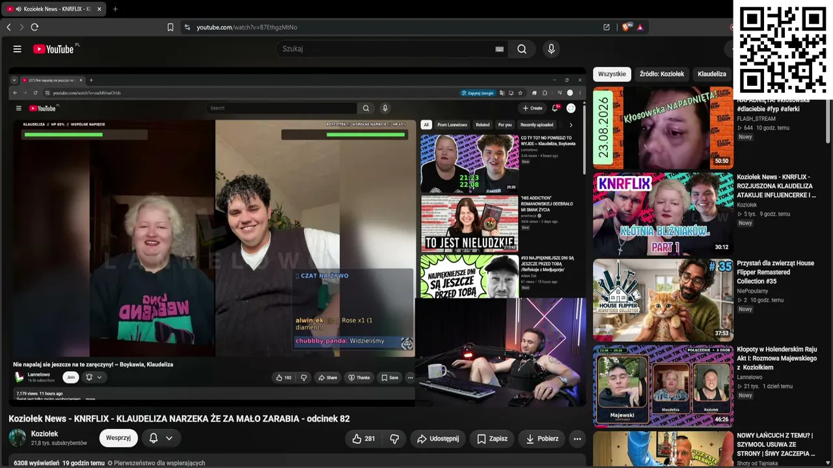Image resolution: width=833 pixels, height=468 pixels.
Task: Click Nowy badge under House Flipper video
Action: (x=745, y=309)
